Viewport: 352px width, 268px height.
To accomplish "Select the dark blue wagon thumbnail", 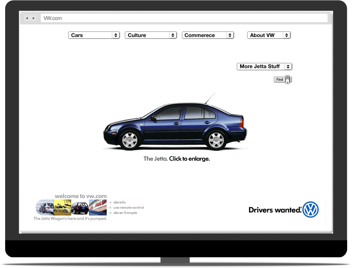I will point(80,207).
